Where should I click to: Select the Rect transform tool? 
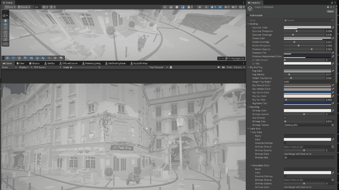click(x=5, y=36)
